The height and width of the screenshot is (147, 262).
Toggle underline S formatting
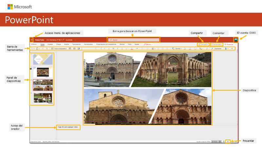[122, 48]
